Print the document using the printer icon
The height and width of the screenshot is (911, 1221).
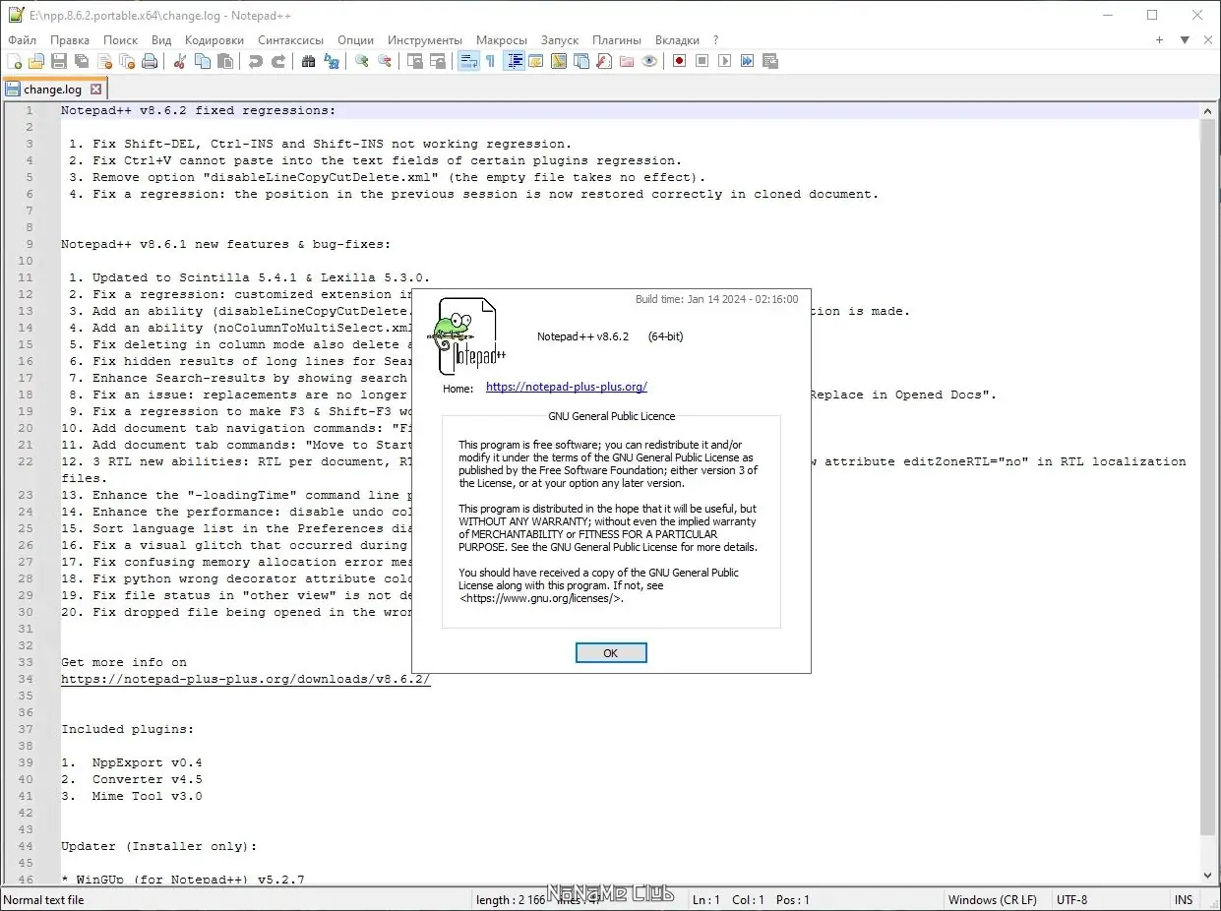pos(150,61)
